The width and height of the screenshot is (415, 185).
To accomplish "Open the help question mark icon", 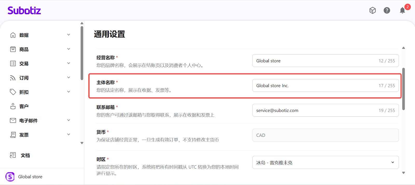I will 387,10.
